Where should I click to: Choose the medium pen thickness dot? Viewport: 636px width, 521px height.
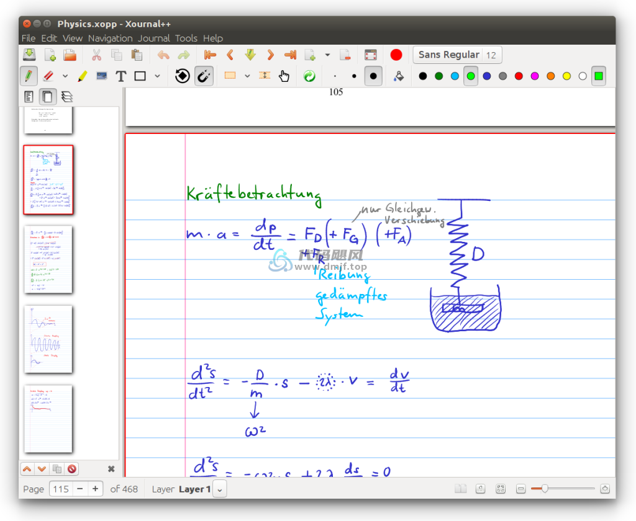[x=354, y=76]
